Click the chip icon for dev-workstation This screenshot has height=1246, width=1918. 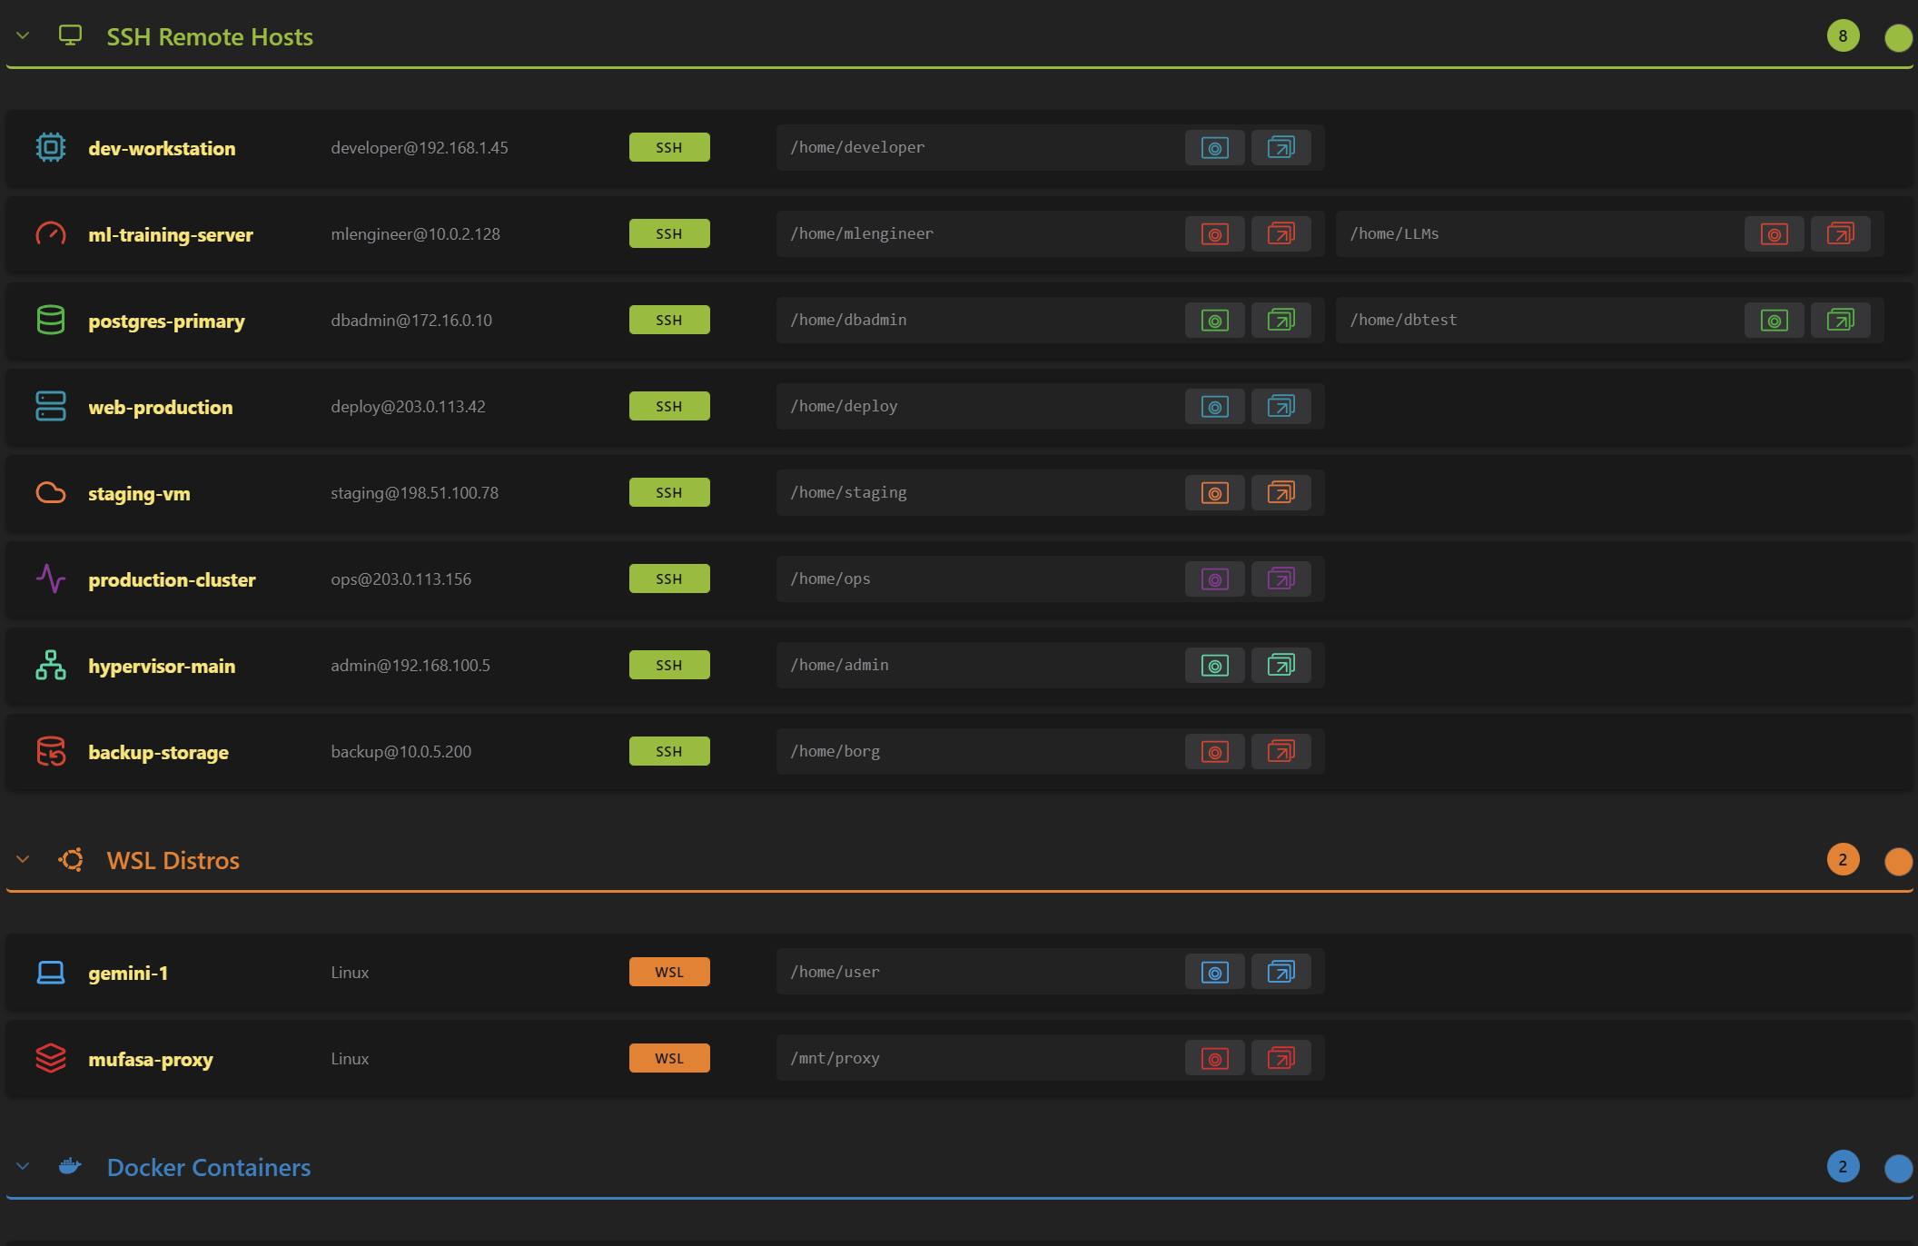click(x=51, y=147)
